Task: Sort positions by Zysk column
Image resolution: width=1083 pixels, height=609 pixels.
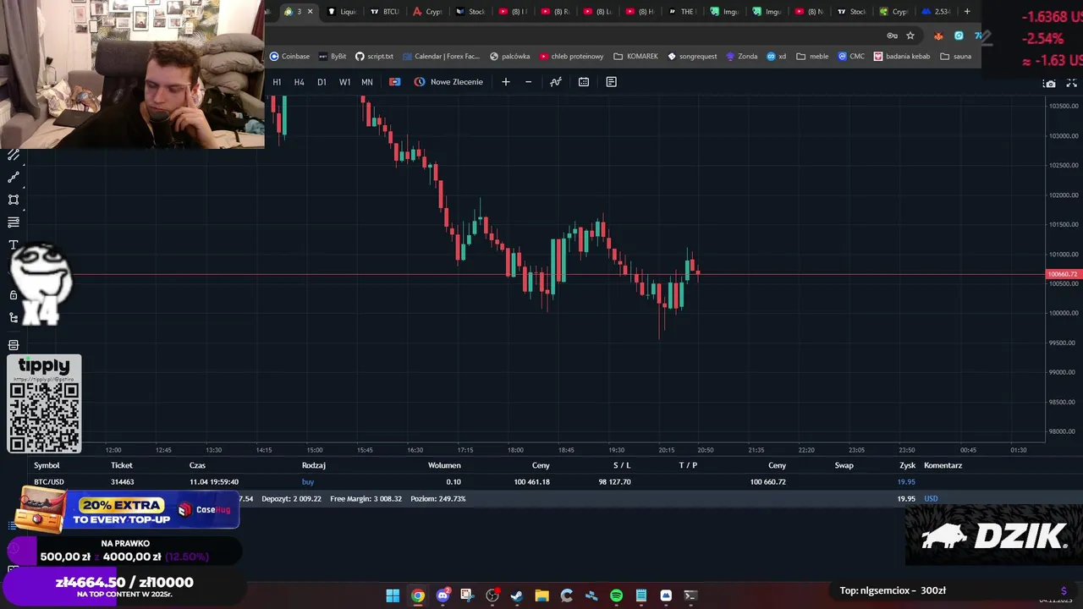Action: point(907,465)
